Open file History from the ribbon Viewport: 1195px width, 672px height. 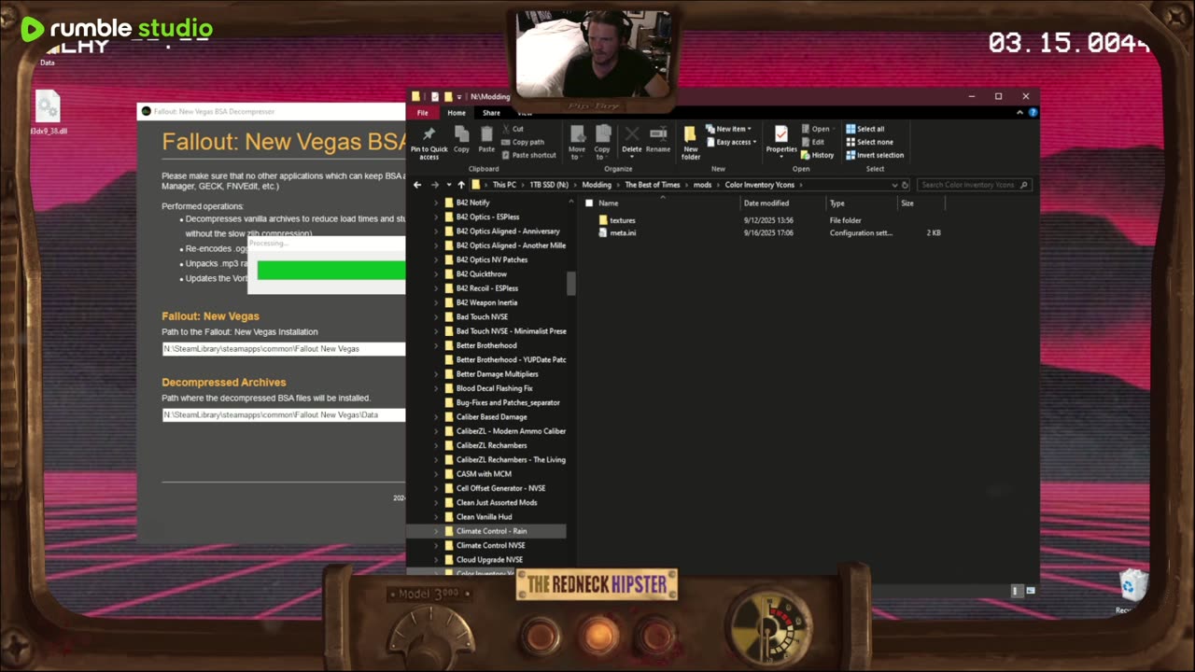[x=818, y=155]
